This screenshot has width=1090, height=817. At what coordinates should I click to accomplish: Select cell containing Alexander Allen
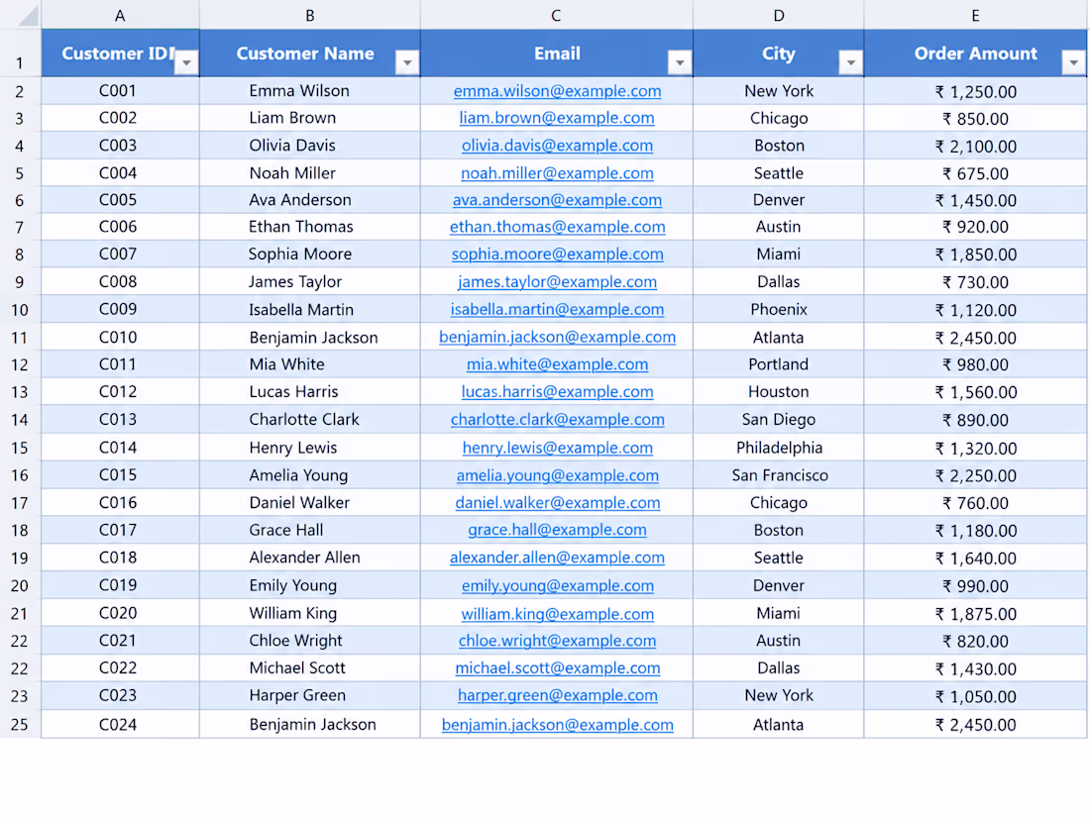(x=310, y=558)
